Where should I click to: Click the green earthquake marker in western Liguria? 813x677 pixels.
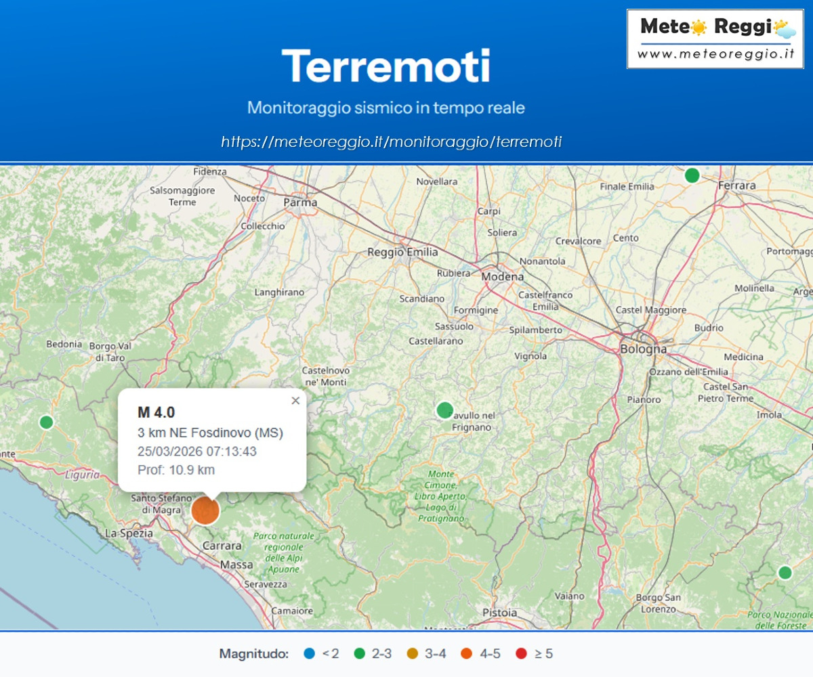click(x=46, y=421)
